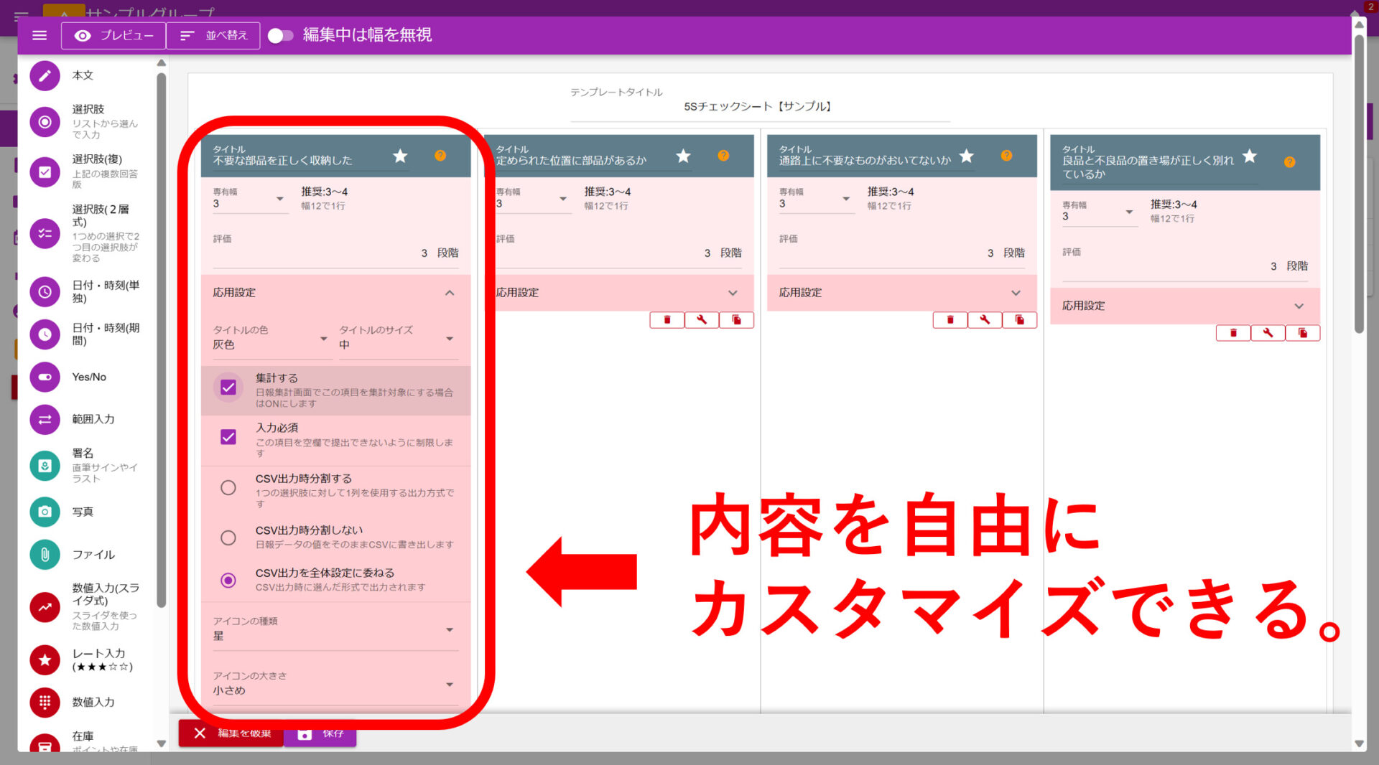Viewport: 1379px width, 765px height.
Task: Select the CSV出力時分割しない radio button
Action: (228, 538)
